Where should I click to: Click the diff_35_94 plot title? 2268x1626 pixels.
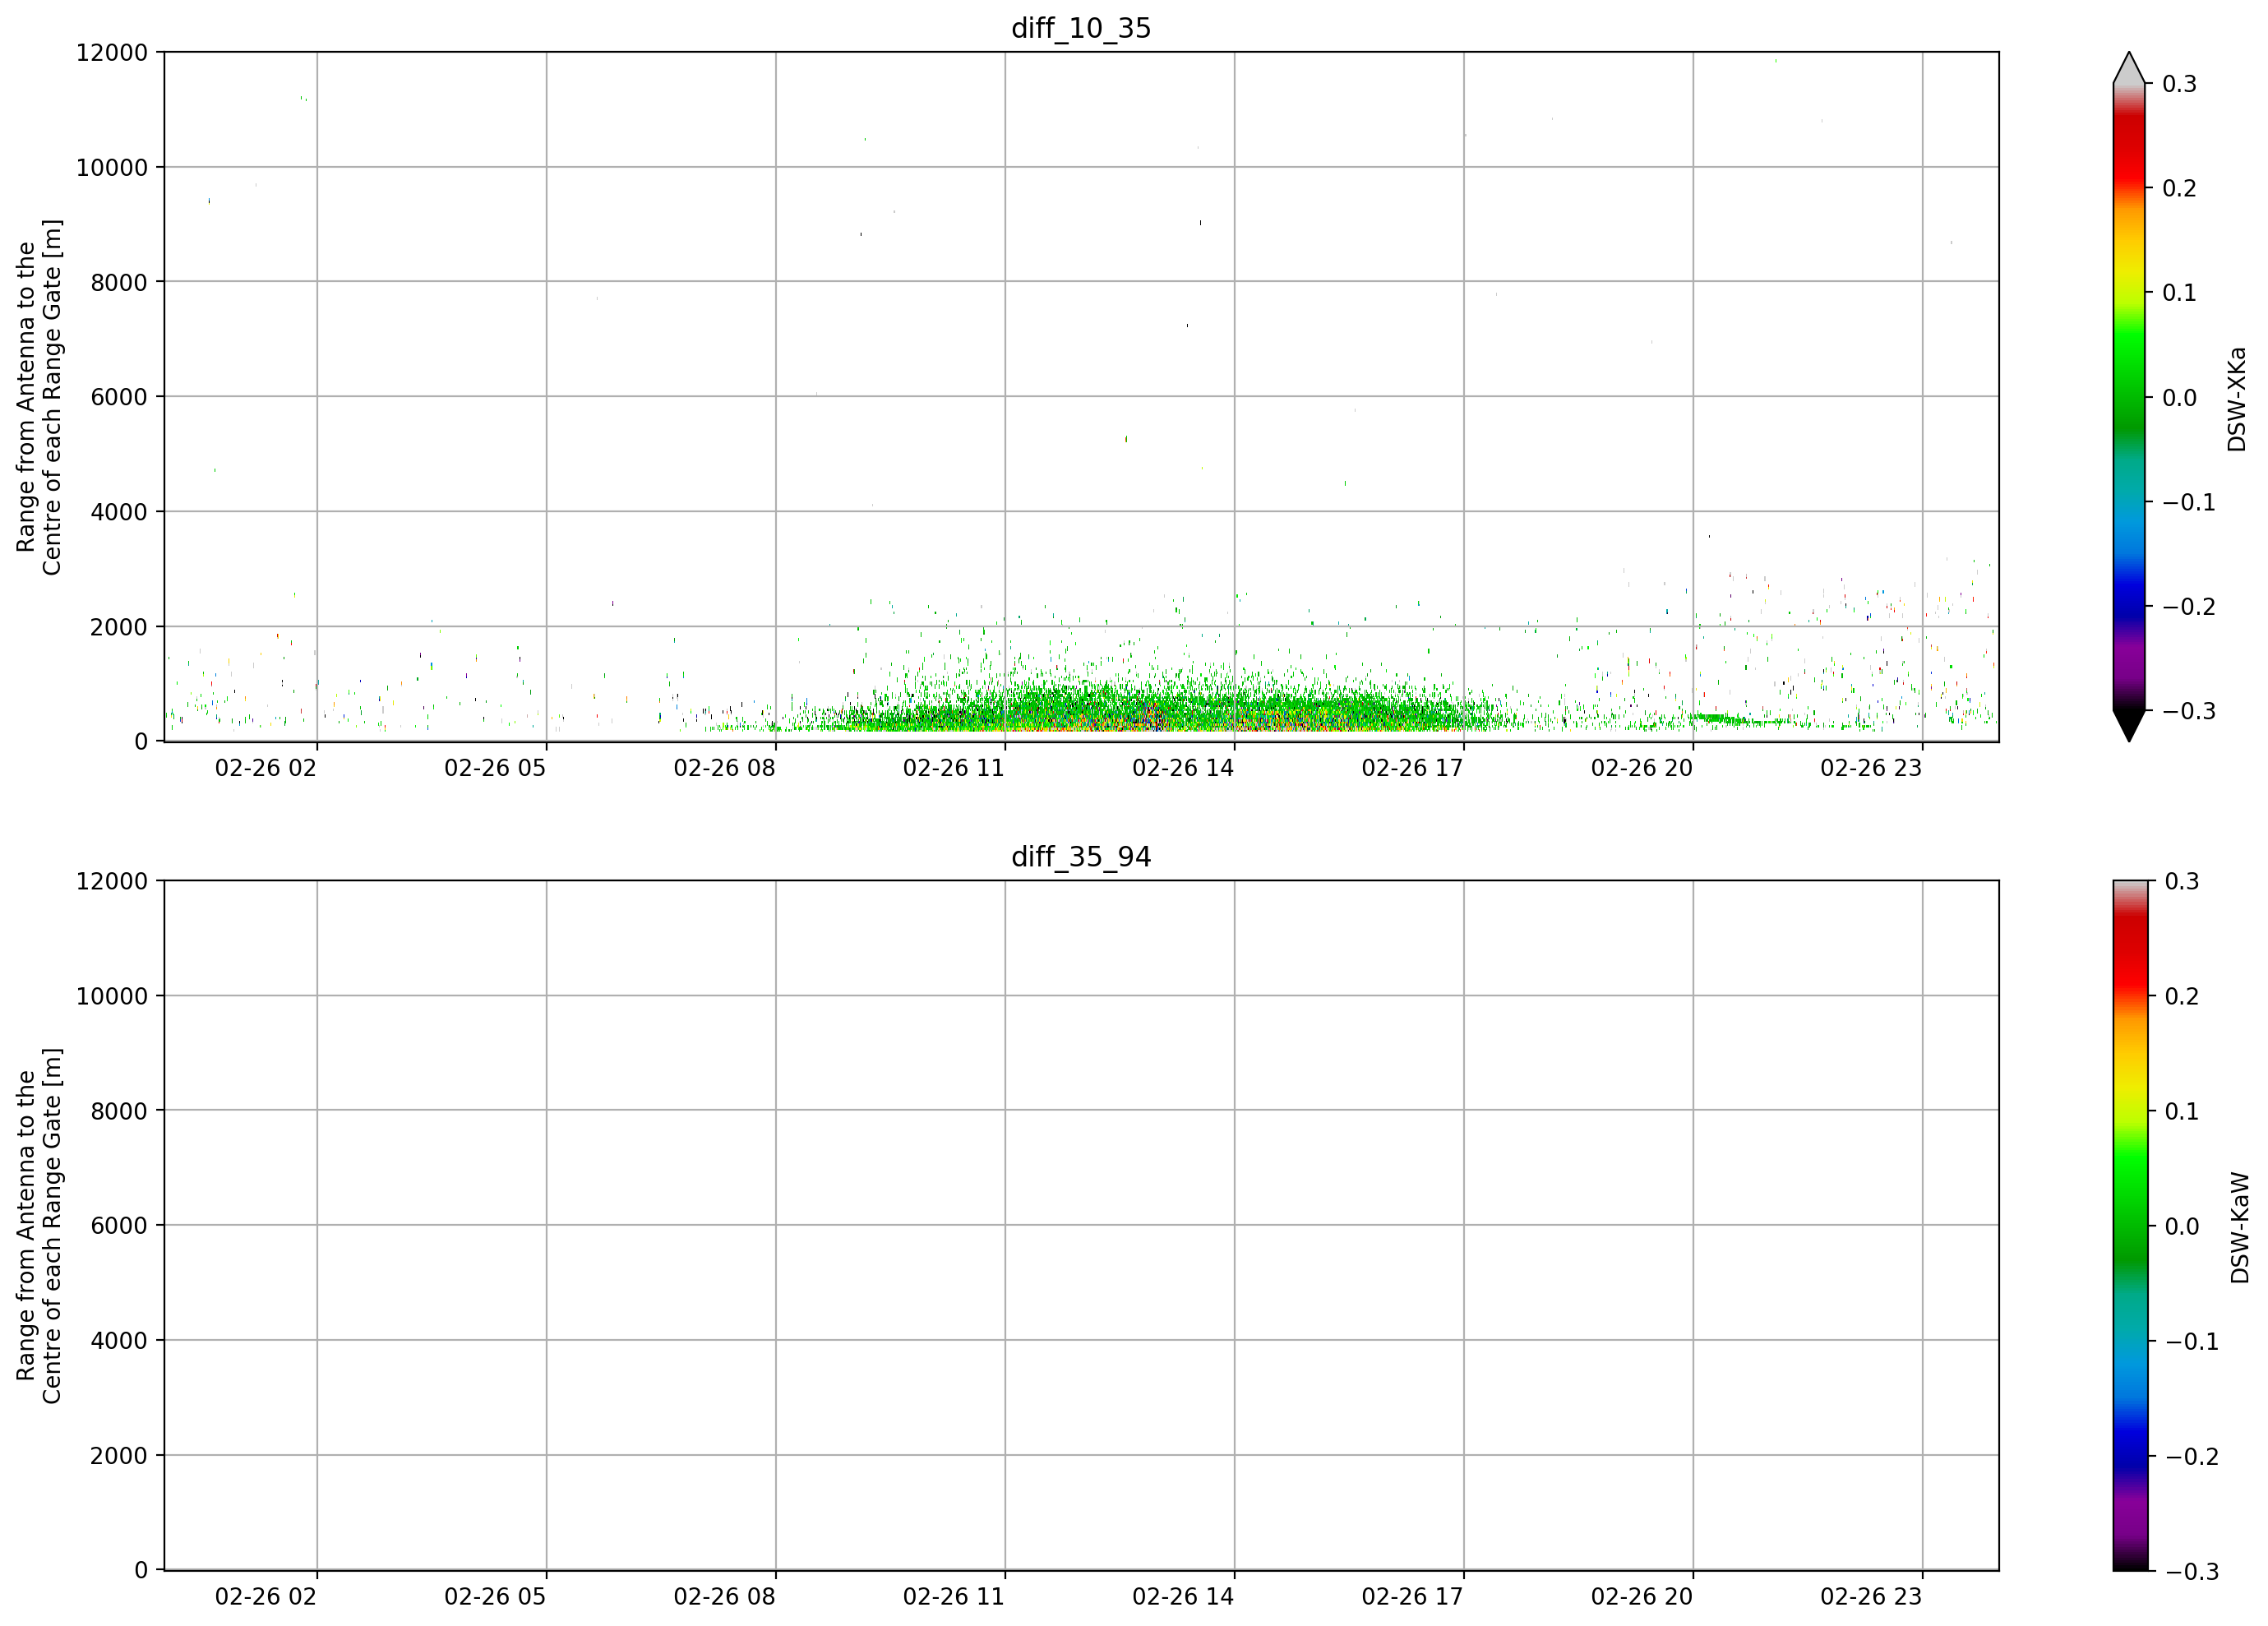tap(1081, 857)
